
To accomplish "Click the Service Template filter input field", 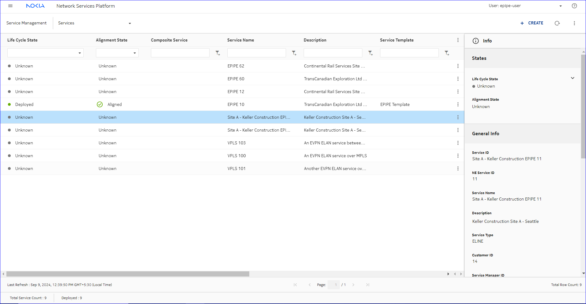I will click(x=409, y=53).
